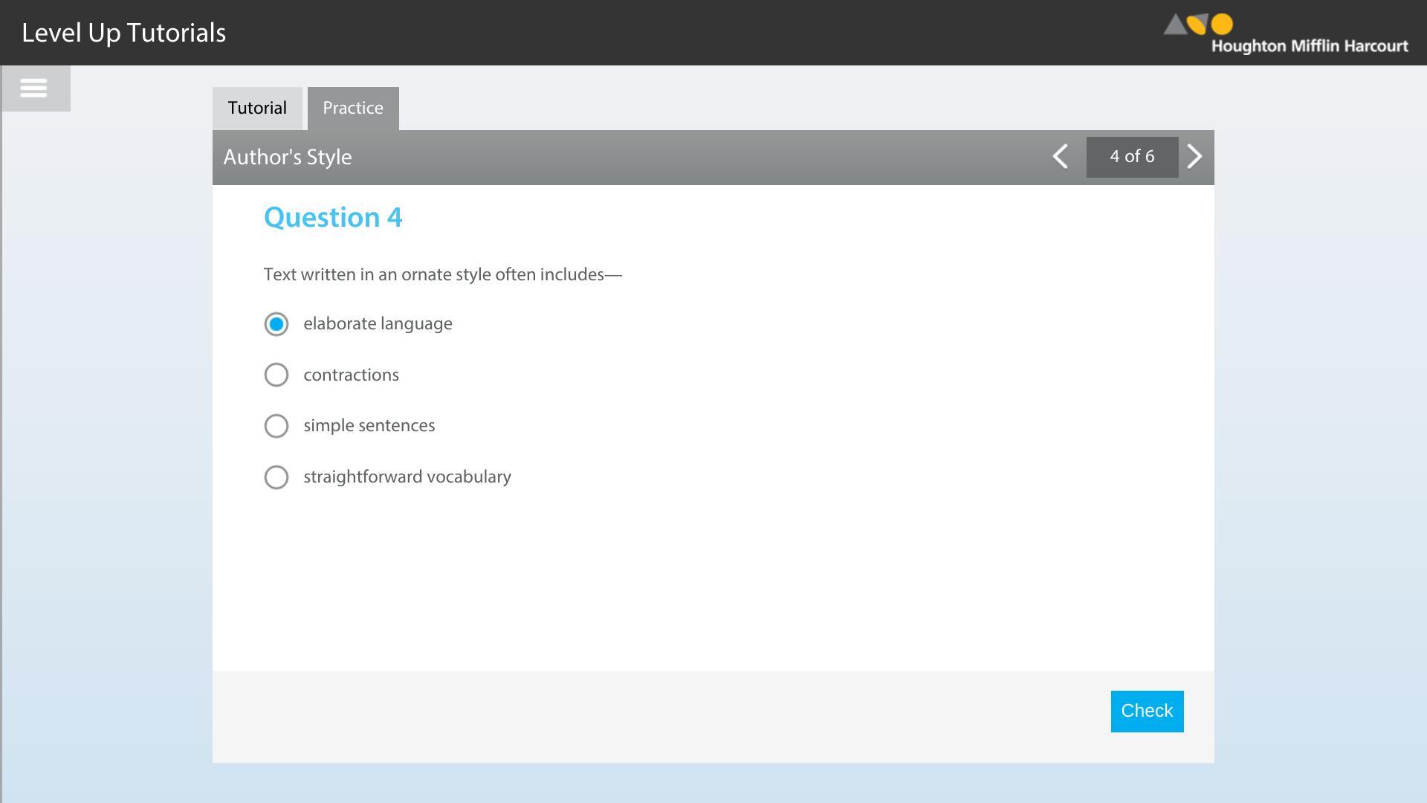Select the elaborate language radio button
The image size is (1427, 803).
coord(276,324)
